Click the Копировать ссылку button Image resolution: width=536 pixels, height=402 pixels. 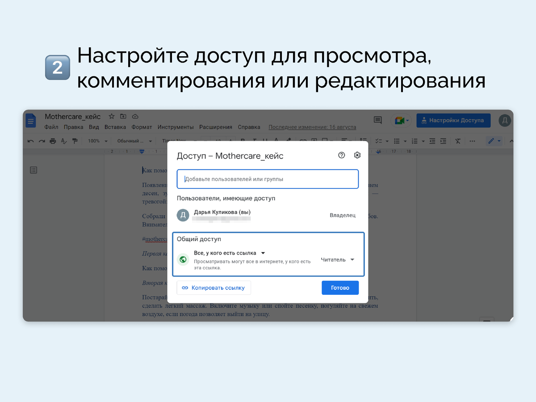tap(214, 288)
